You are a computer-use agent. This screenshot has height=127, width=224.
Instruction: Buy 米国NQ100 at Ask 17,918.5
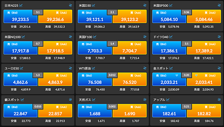pos(55,48)
